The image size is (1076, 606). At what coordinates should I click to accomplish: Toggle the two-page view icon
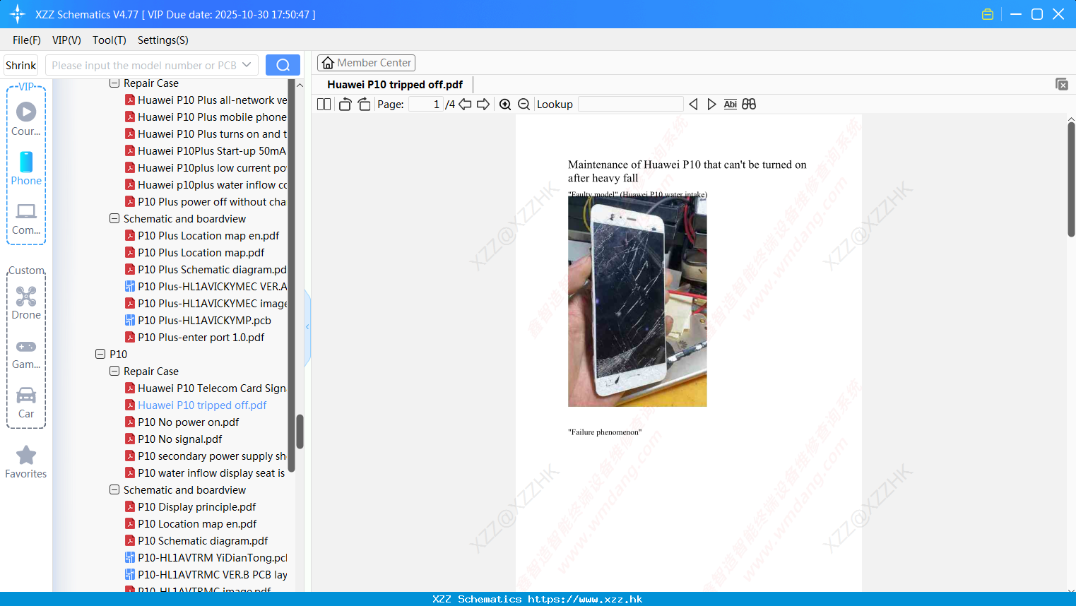(324, 104)
